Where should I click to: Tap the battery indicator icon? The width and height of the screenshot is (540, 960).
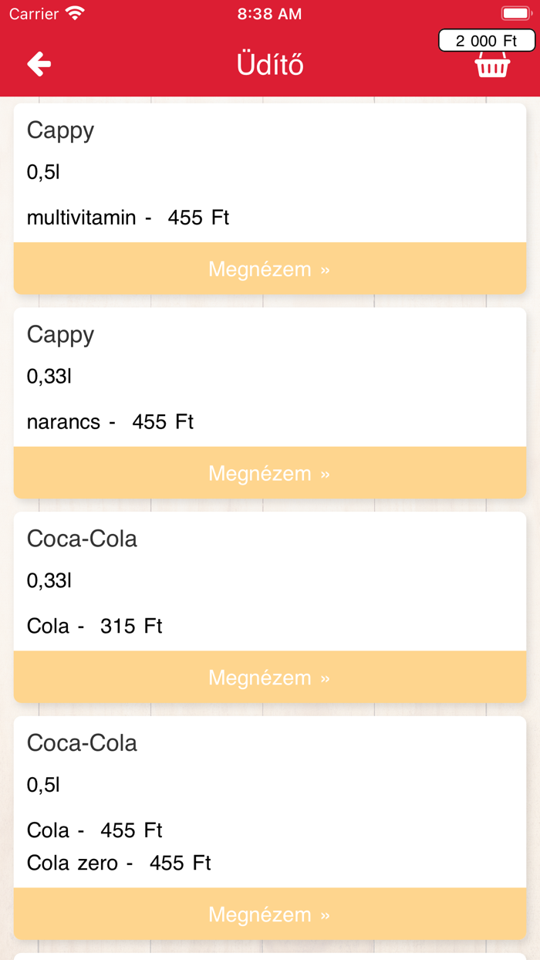point(515,12)
